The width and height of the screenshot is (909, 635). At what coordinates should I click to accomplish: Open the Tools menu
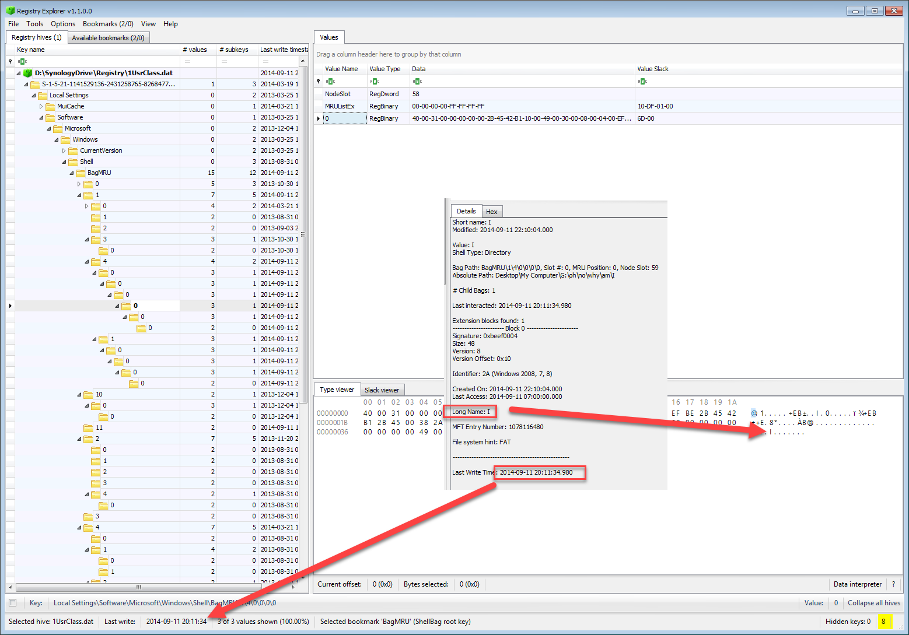point(34,24)
